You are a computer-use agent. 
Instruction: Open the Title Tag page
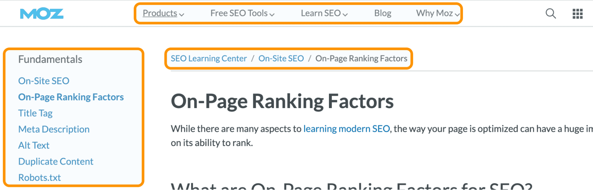coord(35,113)
